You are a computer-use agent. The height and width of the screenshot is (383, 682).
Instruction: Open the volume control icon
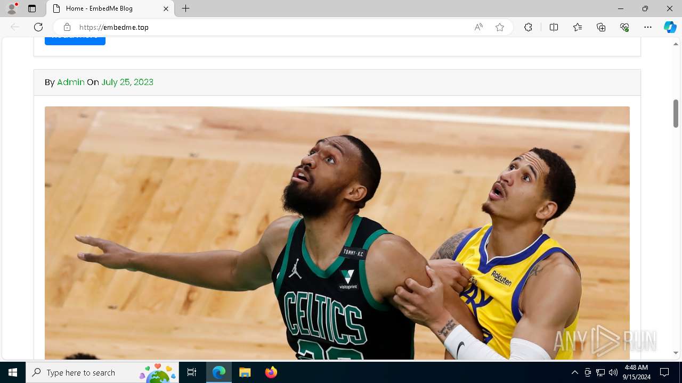click(613, 372)
